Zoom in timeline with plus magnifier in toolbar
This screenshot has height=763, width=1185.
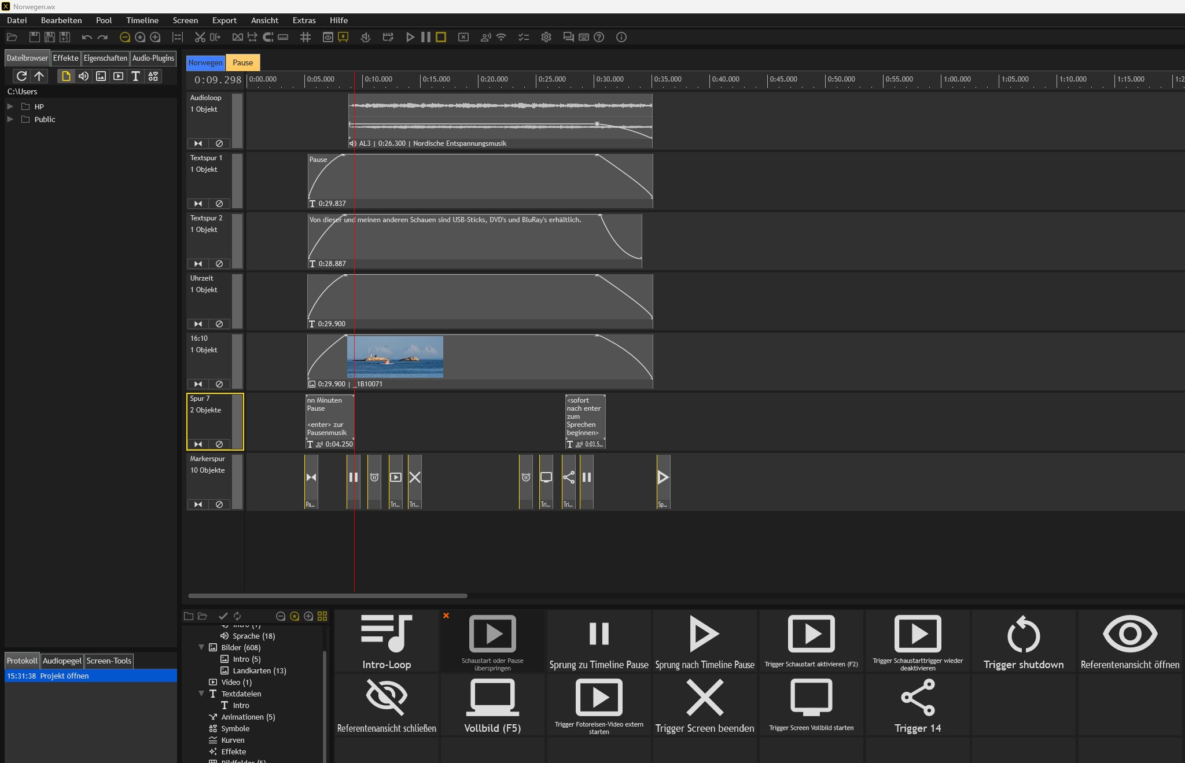(155, 37)
